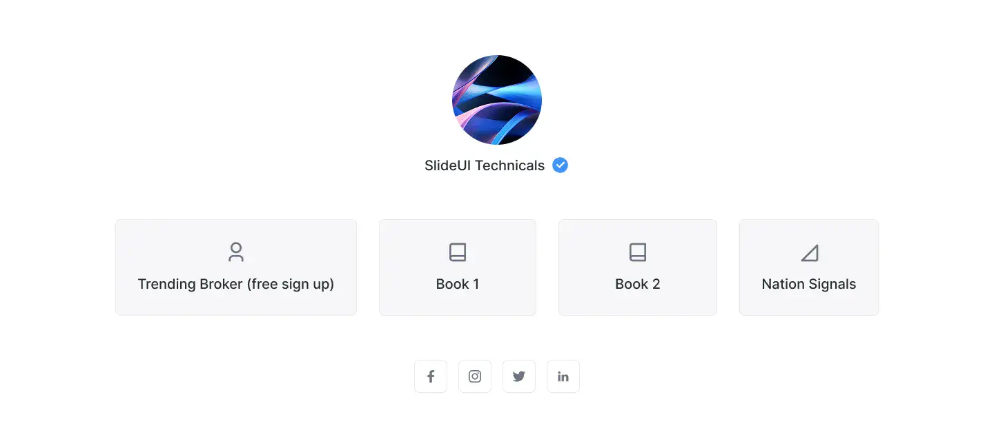Click the book icon above Book 1
Viewport: 994px width, 448px height.
coord(458,252)
